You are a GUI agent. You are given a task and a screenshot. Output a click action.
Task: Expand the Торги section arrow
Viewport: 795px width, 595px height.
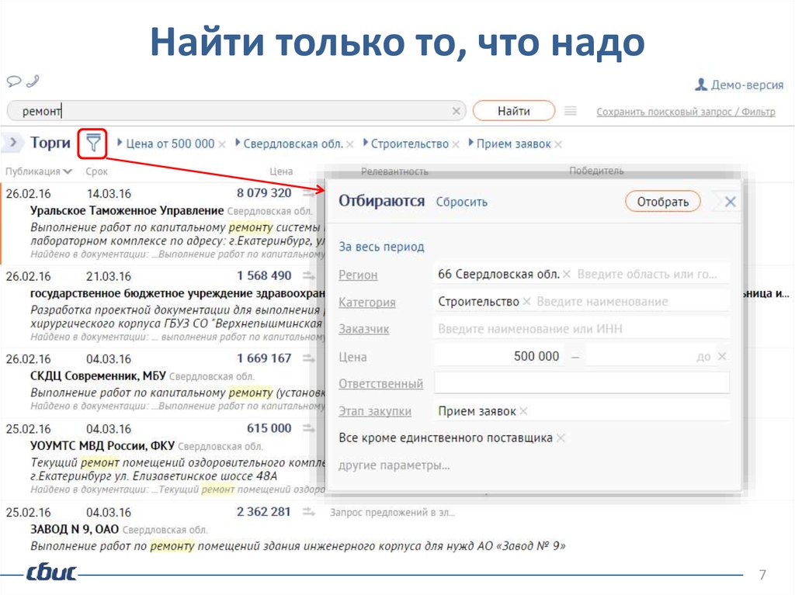tap(13, 143)
